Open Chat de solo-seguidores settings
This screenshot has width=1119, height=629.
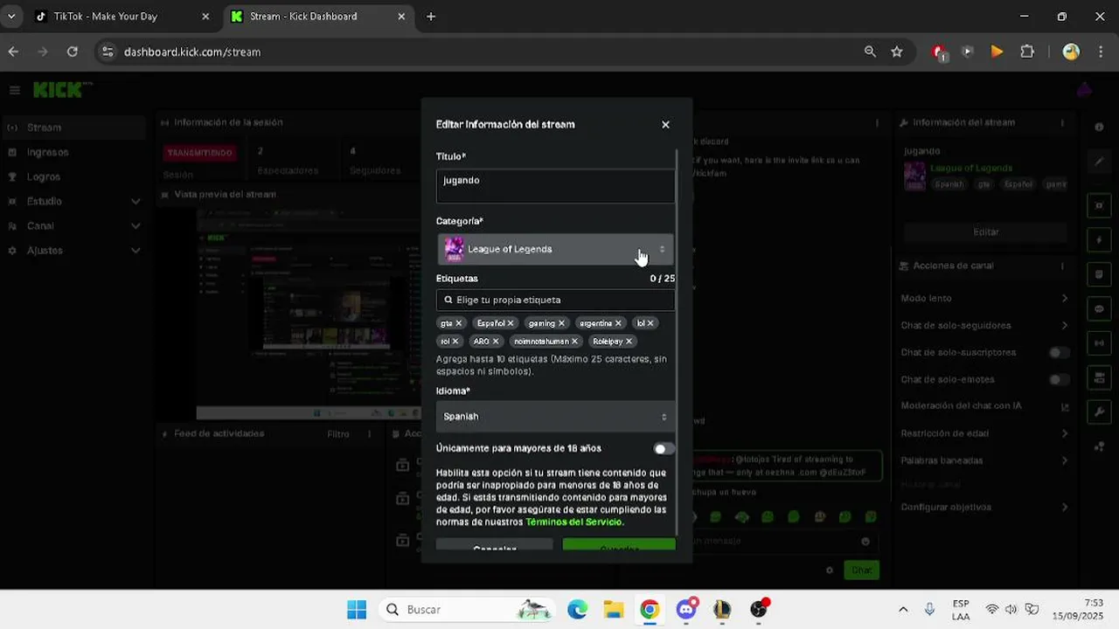984,326
